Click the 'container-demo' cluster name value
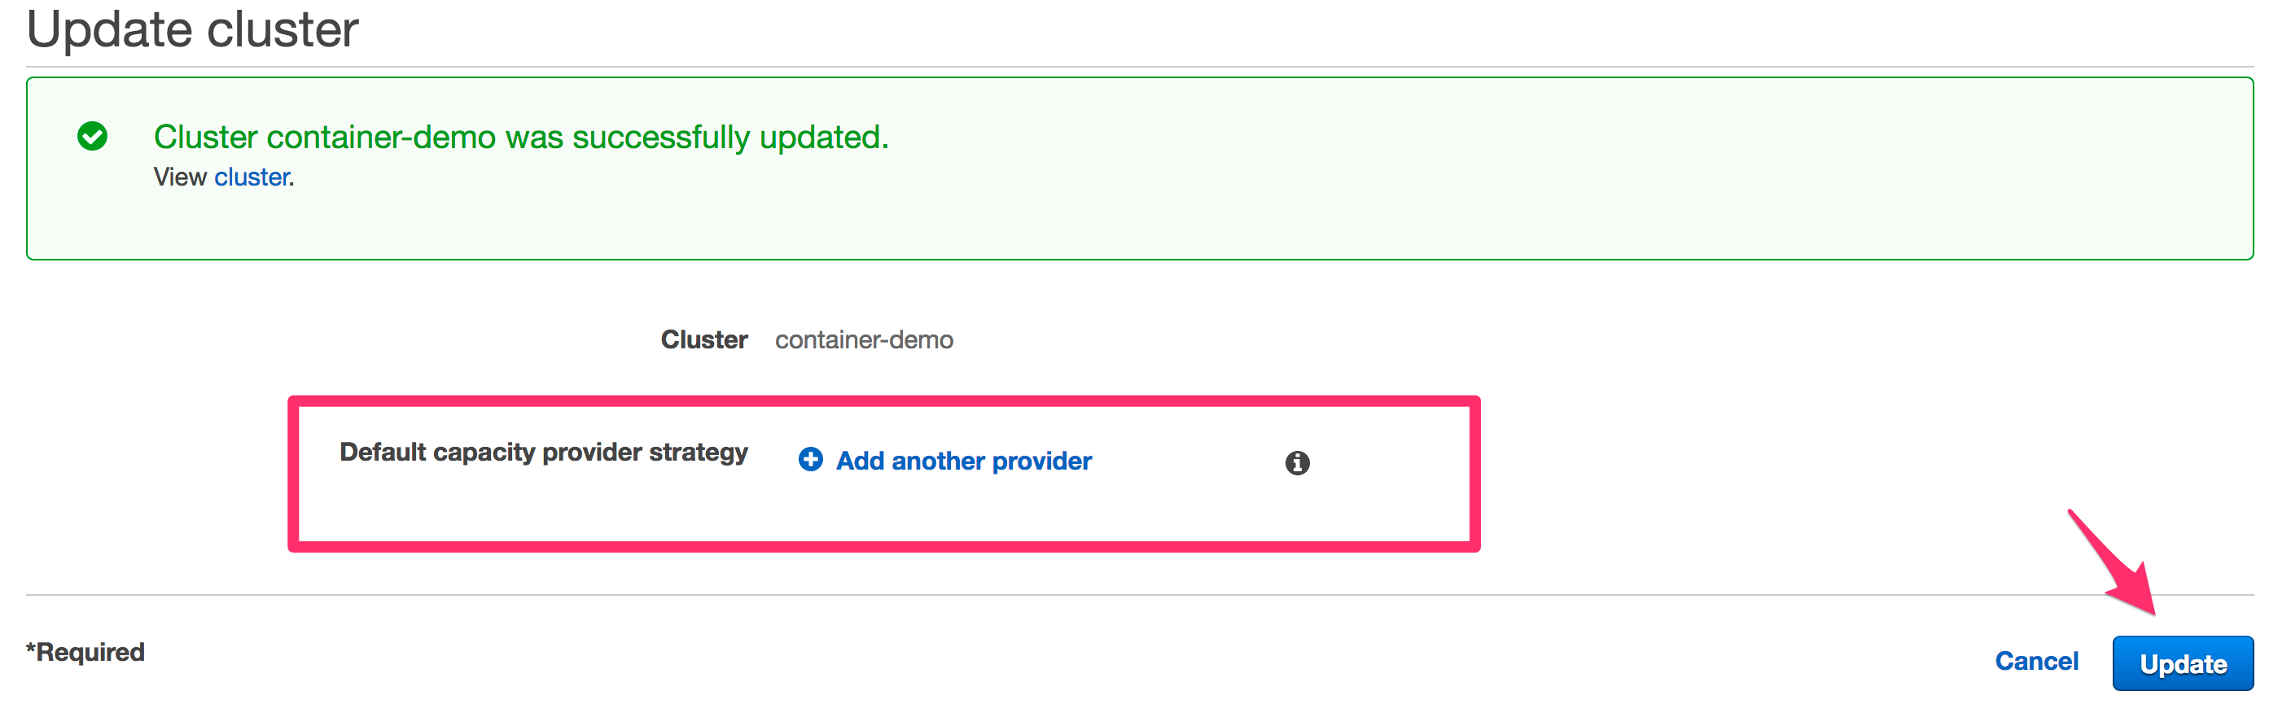The height and width of the screenshot is (713, 2291). click(x=864, y=339)
